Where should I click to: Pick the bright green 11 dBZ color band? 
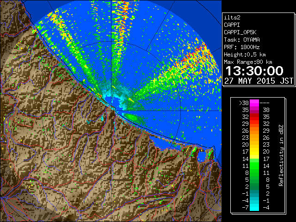click(254, 166)
